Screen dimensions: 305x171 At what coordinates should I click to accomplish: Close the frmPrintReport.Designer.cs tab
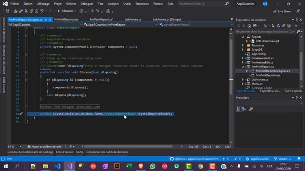(x=50, y=19)
